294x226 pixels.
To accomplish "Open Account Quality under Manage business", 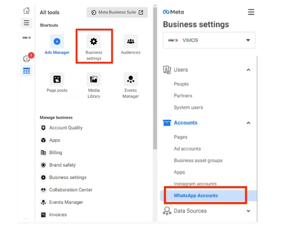I will point(66,128).
